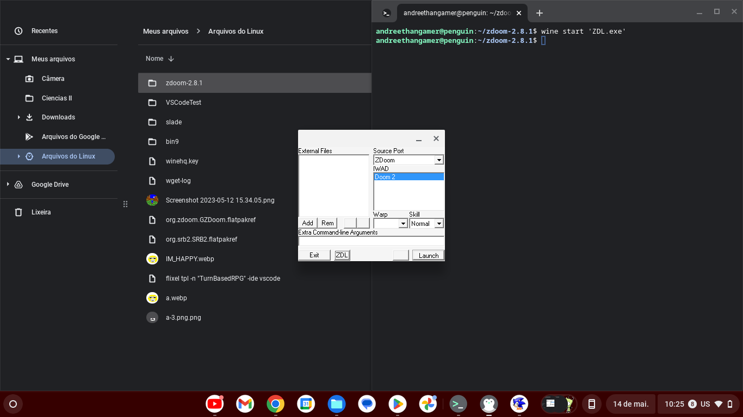Open a new terminal tab
This screenshot has height=417, width=743.
coord(540,13)
